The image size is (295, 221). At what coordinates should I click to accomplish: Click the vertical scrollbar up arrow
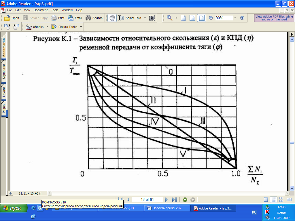click(292, 39)
